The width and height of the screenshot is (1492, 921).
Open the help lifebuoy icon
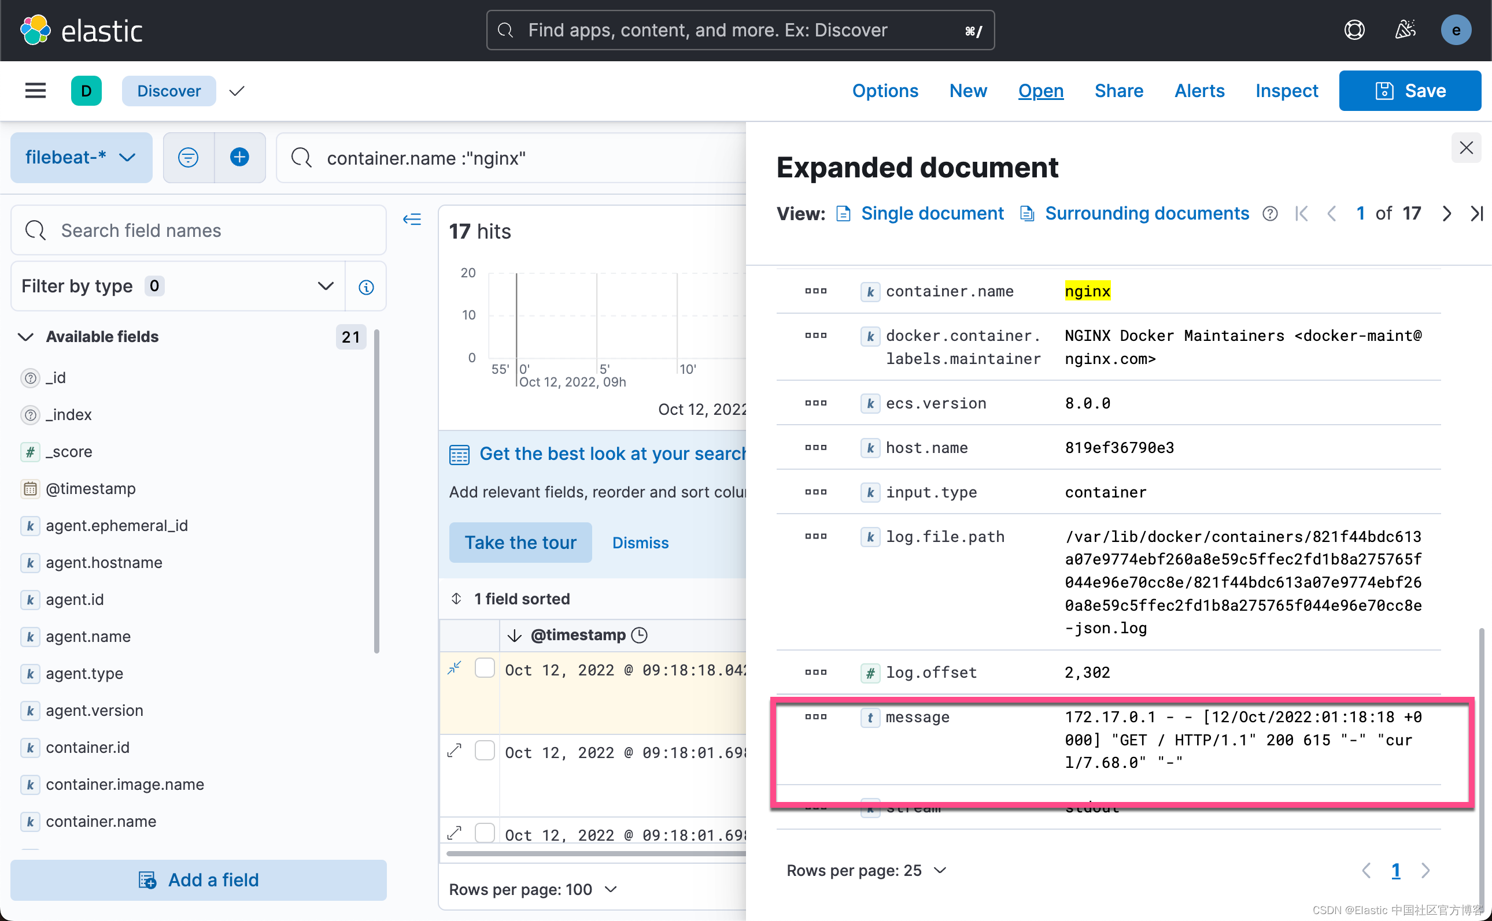tap(1354, 30)
